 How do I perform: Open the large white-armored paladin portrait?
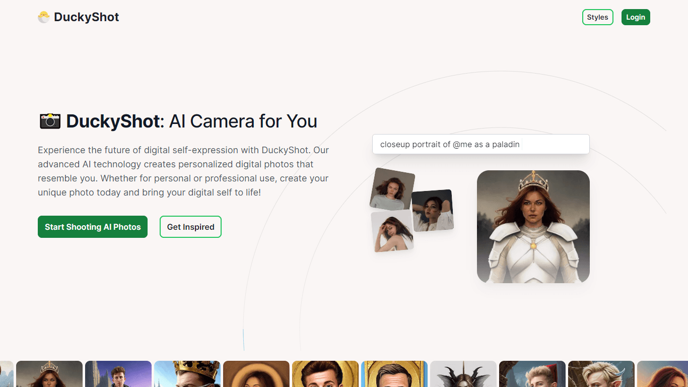coord(533,227)
